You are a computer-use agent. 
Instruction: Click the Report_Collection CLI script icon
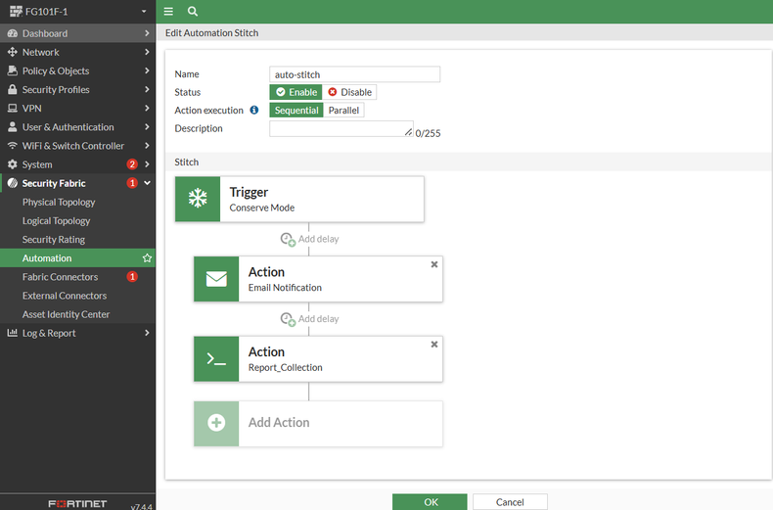point(216,358)
